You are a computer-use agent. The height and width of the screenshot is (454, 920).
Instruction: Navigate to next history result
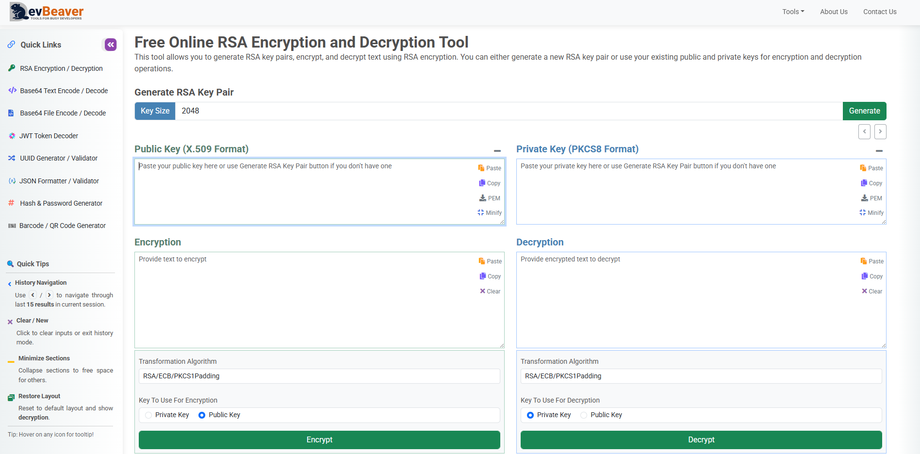point(880,131)
